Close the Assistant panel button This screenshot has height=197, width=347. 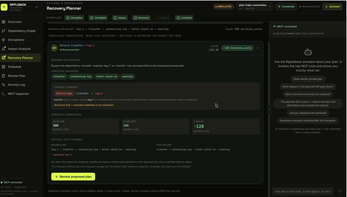tap(332, 6)
